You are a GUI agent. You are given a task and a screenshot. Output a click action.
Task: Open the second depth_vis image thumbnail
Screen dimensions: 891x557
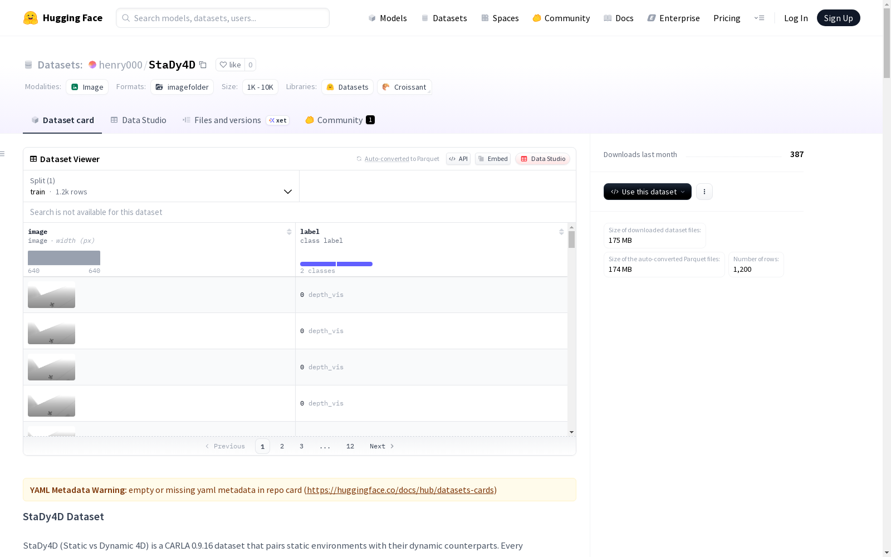tap(51, 331)
